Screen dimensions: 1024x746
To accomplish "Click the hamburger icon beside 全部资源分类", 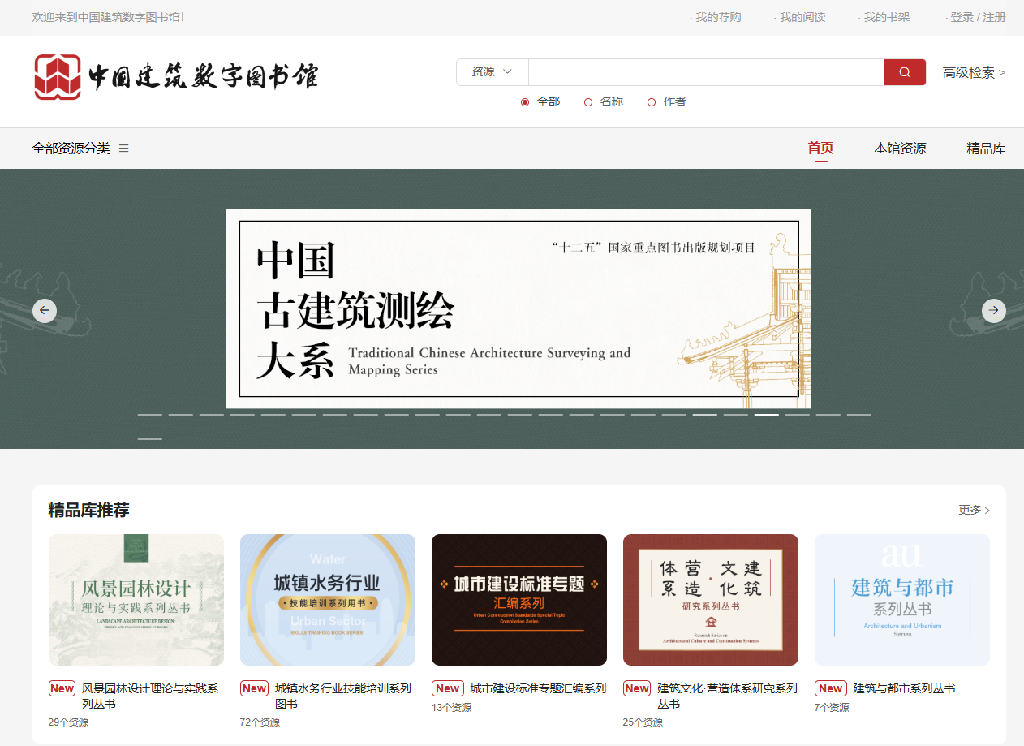I will click(x=124, y=149).
